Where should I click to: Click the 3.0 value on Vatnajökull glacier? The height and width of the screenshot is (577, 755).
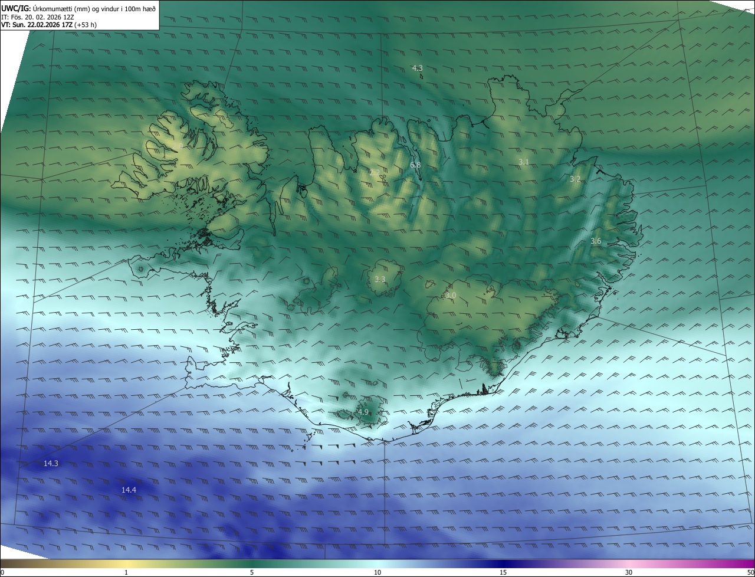pos(451,296)
